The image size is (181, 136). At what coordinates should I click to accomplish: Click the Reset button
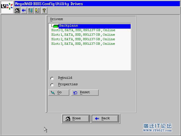pos(85,93)
